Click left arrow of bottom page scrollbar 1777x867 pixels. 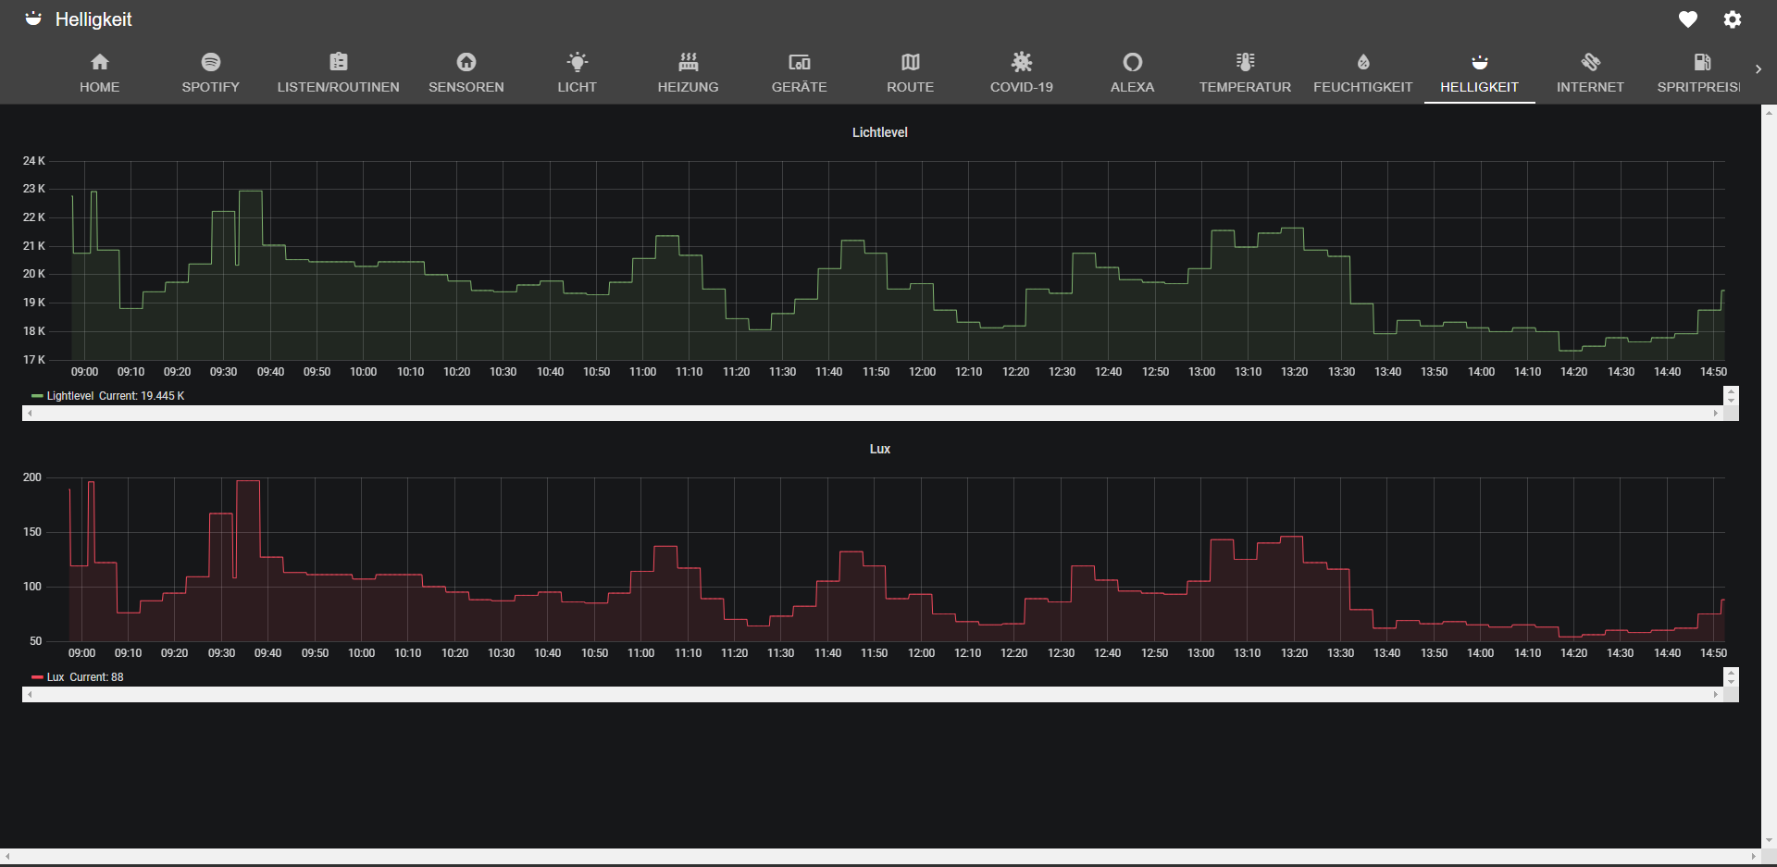[x=7, y=857]
